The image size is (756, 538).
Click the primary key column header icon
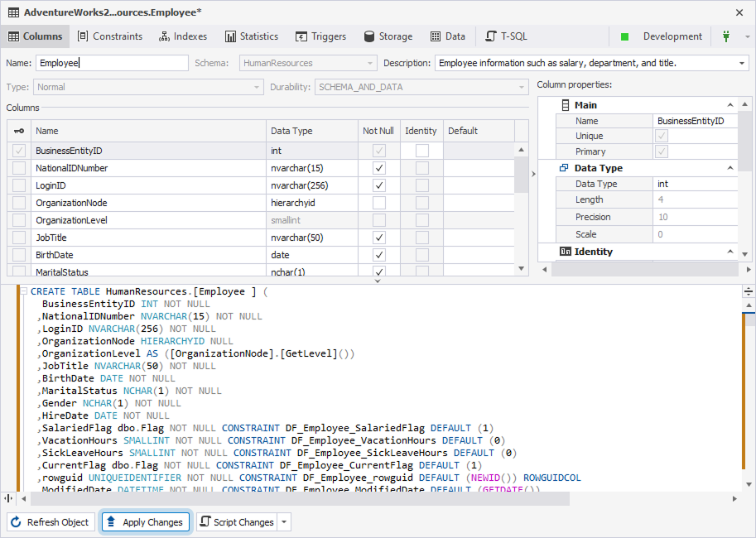[19, 131]
